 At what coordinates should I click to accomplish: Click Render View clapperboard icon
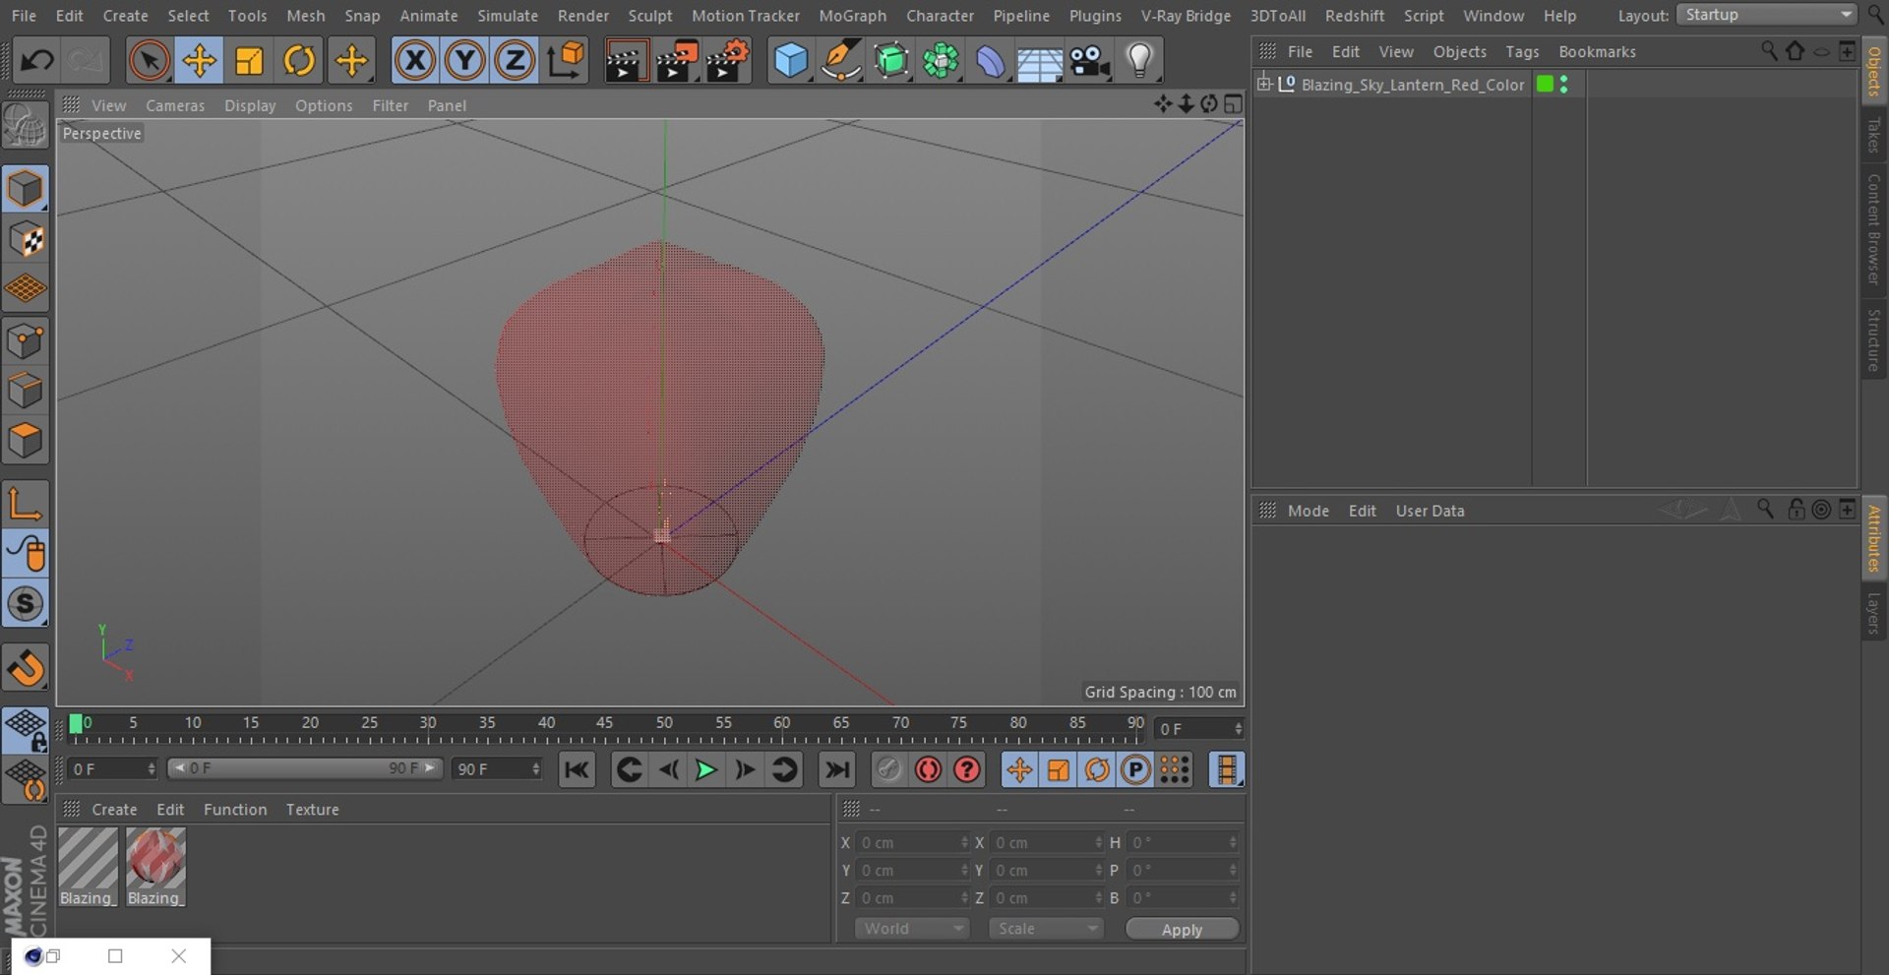(625, 60)
